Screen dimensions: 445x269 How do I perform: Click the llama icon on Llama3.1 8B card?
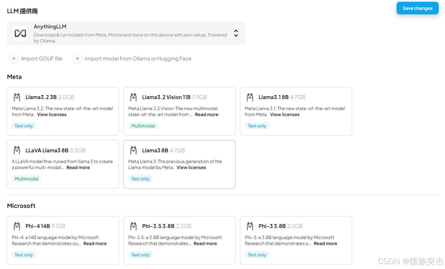tap(250, 97)
